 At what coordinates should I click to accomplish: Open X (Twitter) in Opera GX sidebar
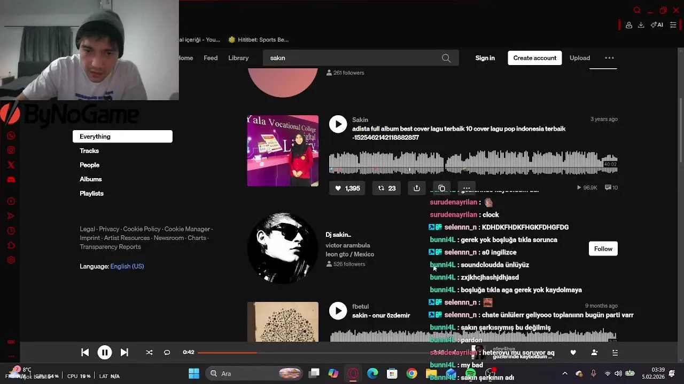point(11,165)
